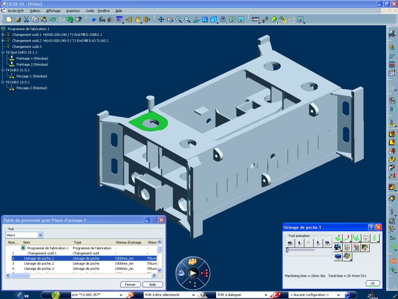
Task: Open the Affichage menu
Action: tap(53, 11)
